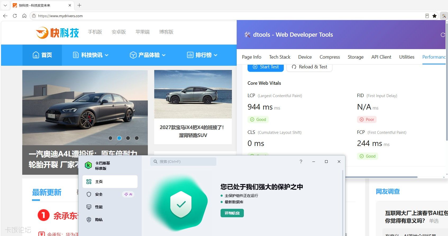Close the 快科技 browser tab

pos(70,5)
